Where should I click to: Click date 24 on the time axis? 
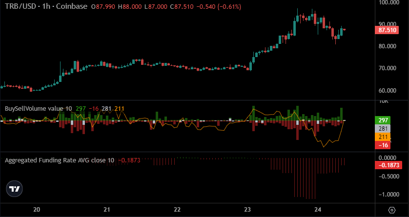(x=318, y=210)
